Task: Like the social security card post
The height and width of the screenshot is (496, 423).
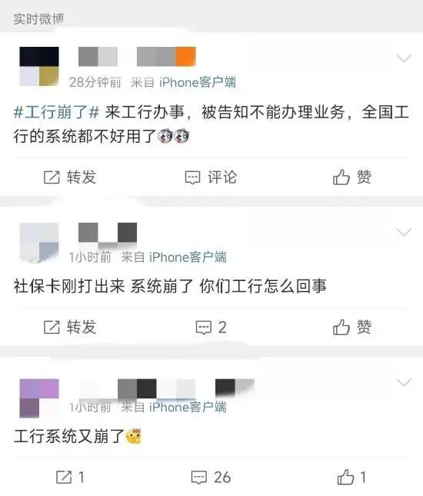Action: (341, 327)
